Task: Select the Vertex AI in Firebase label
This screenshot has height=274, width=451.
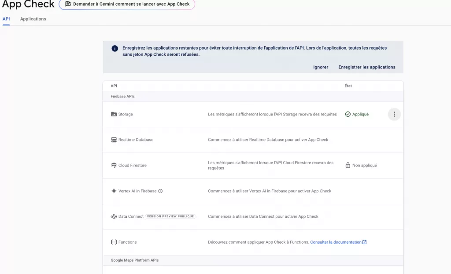Action: tap(137, 191)
